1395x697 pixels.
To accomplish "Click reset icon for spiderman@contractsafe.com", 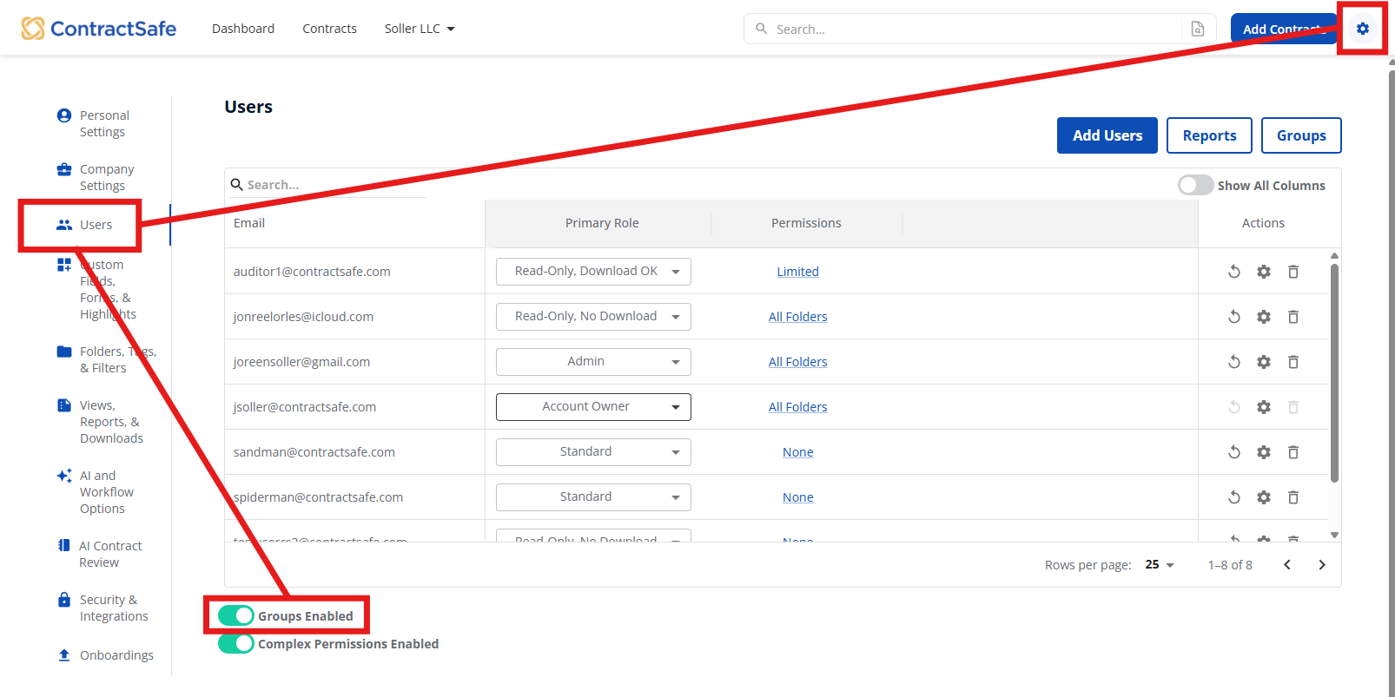I will (1233, 497).
